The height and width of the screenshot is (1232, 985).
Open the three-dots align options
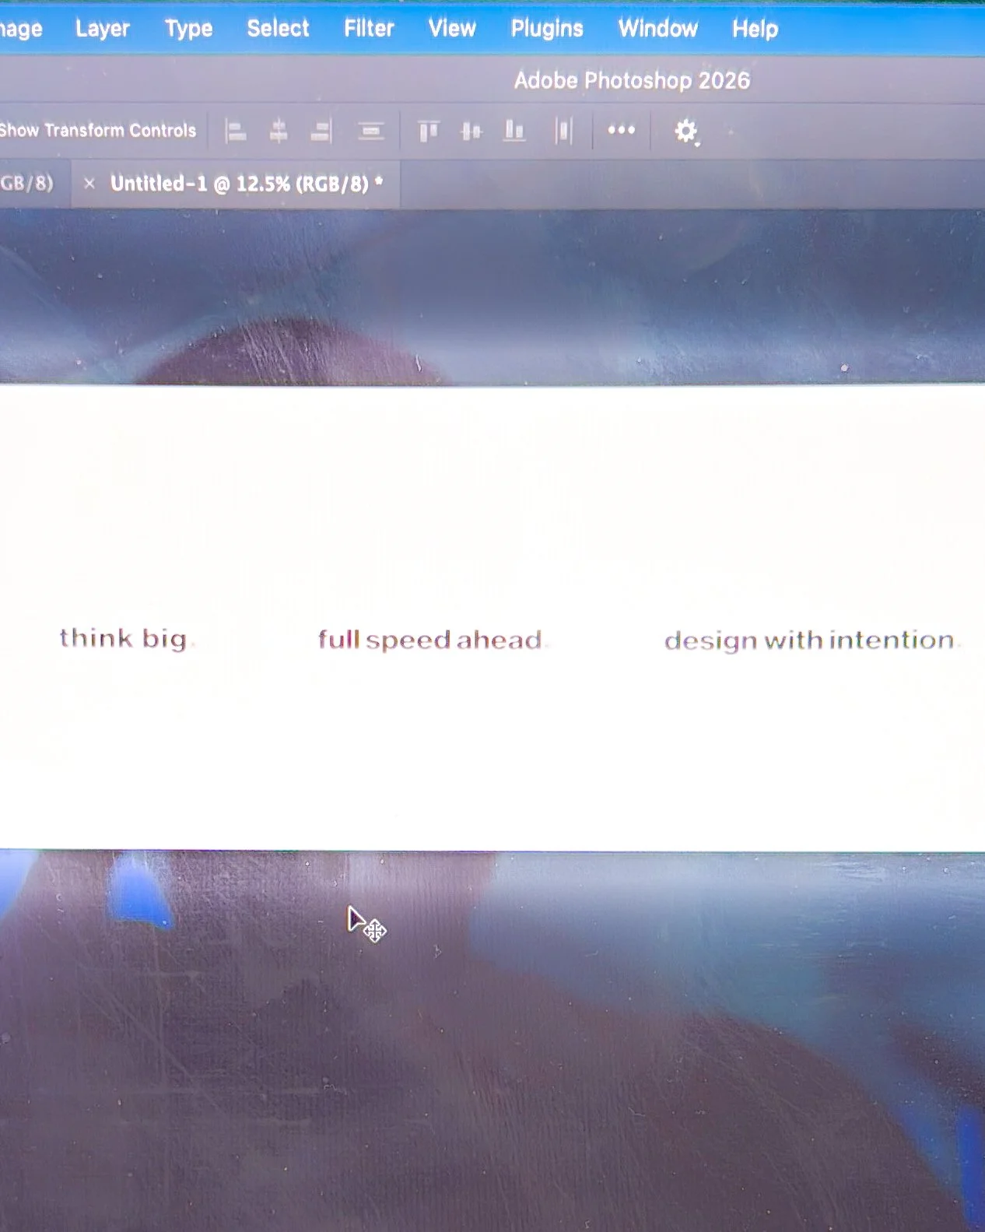621,130
